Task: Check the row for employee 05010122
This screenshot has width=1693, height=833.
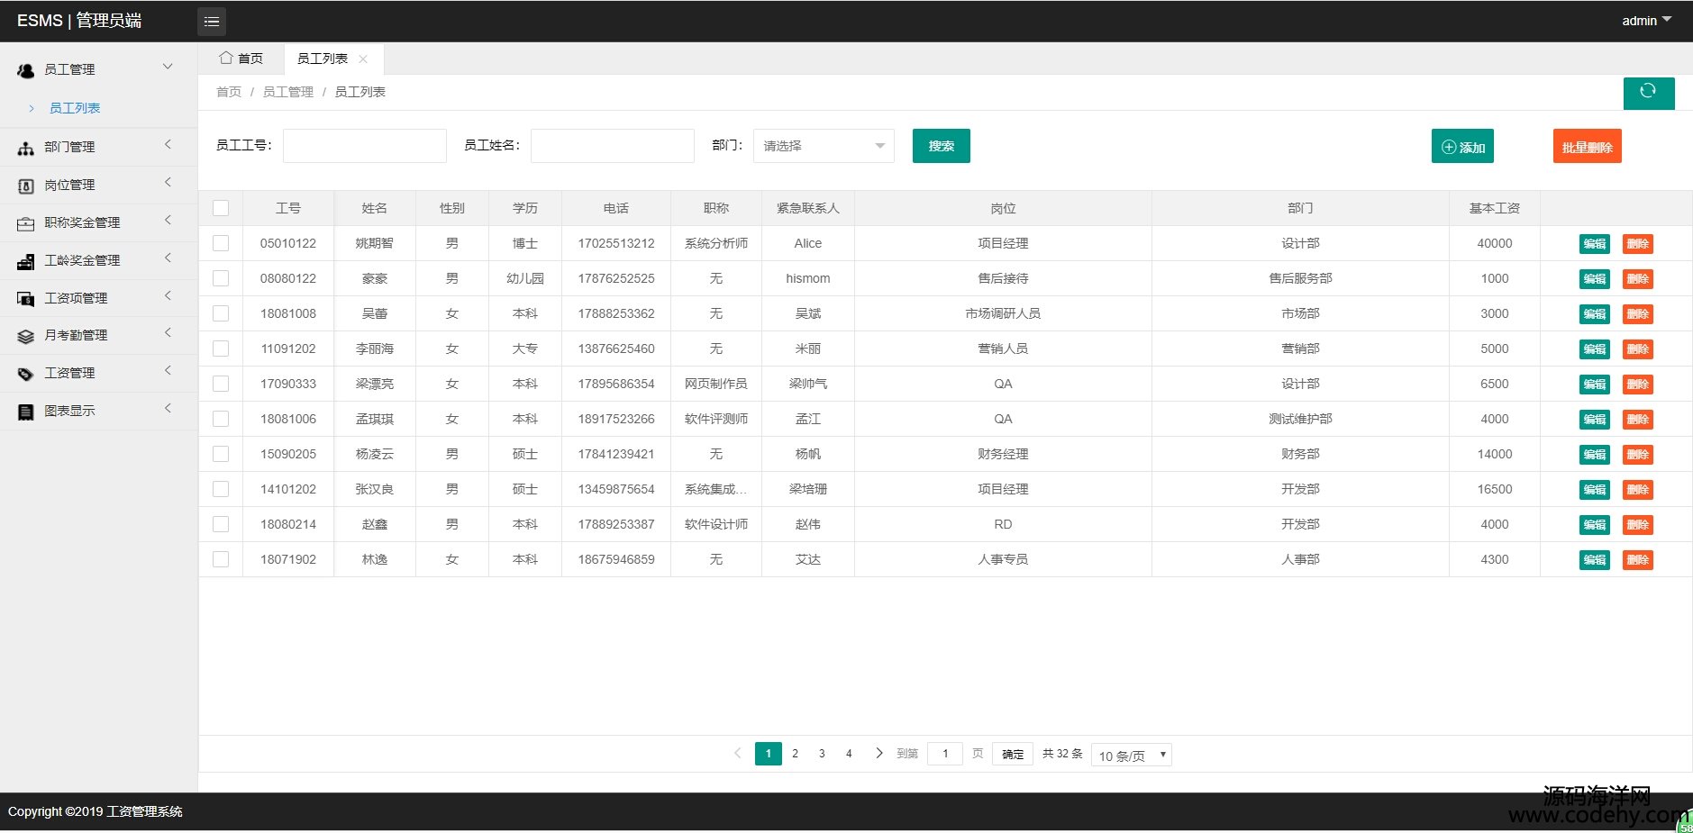Action: [221, 243]
